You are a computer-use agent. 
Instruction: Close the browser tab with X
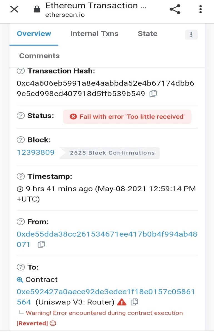(14, 9)
